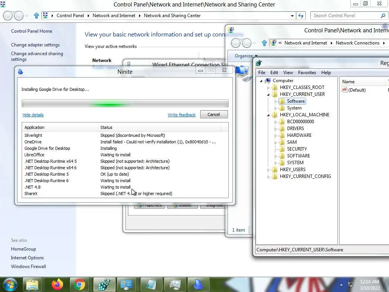Image resolution: width=389 pixels, height=292 pixels.
Task: Open the File menu in Registry Editor
Action: (262, 73)
